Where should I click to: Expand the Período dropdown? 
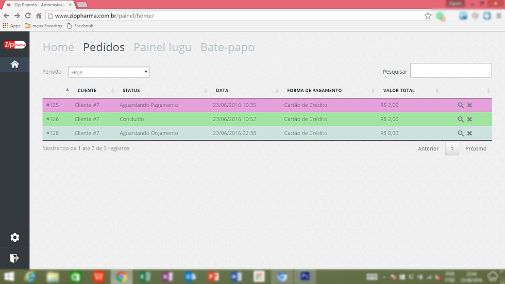pyautogui.click(x=109, y=72)
